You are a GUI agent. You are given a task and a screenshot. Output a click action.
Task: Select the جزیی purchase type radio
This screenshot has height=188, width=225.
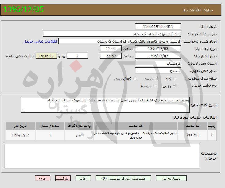pos(175,86)
